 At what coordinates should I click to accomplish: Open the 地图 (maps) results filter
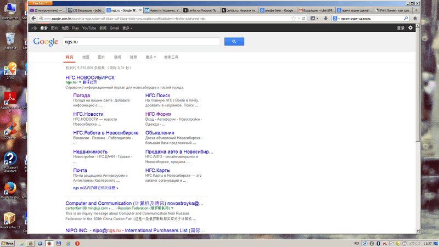click(86, 57)
